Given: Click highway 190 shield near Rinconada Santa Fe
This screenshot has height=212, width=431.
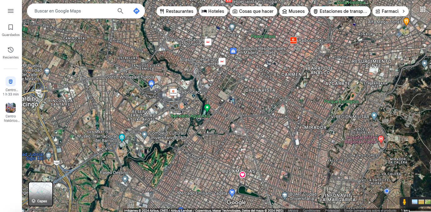Looking at the screenshot, I should (38, 92).
